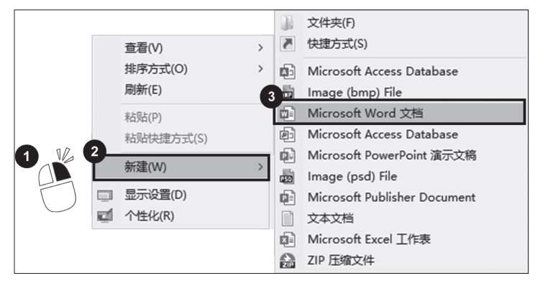Image resolution: width=548 pixels, height=286 pixels.
Task: Click the Excel worksheet icon
Action: pyautogui.click(x=287, y=239)
